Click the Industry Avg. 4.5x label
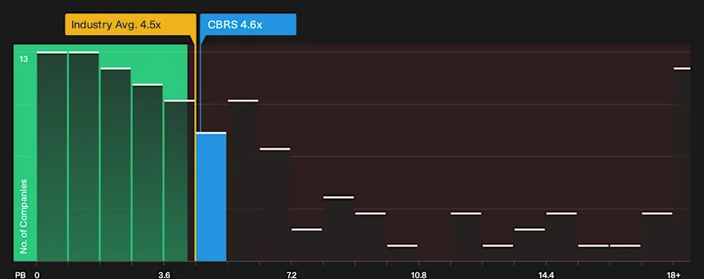The image size is (704, 279). click(131, 24)
